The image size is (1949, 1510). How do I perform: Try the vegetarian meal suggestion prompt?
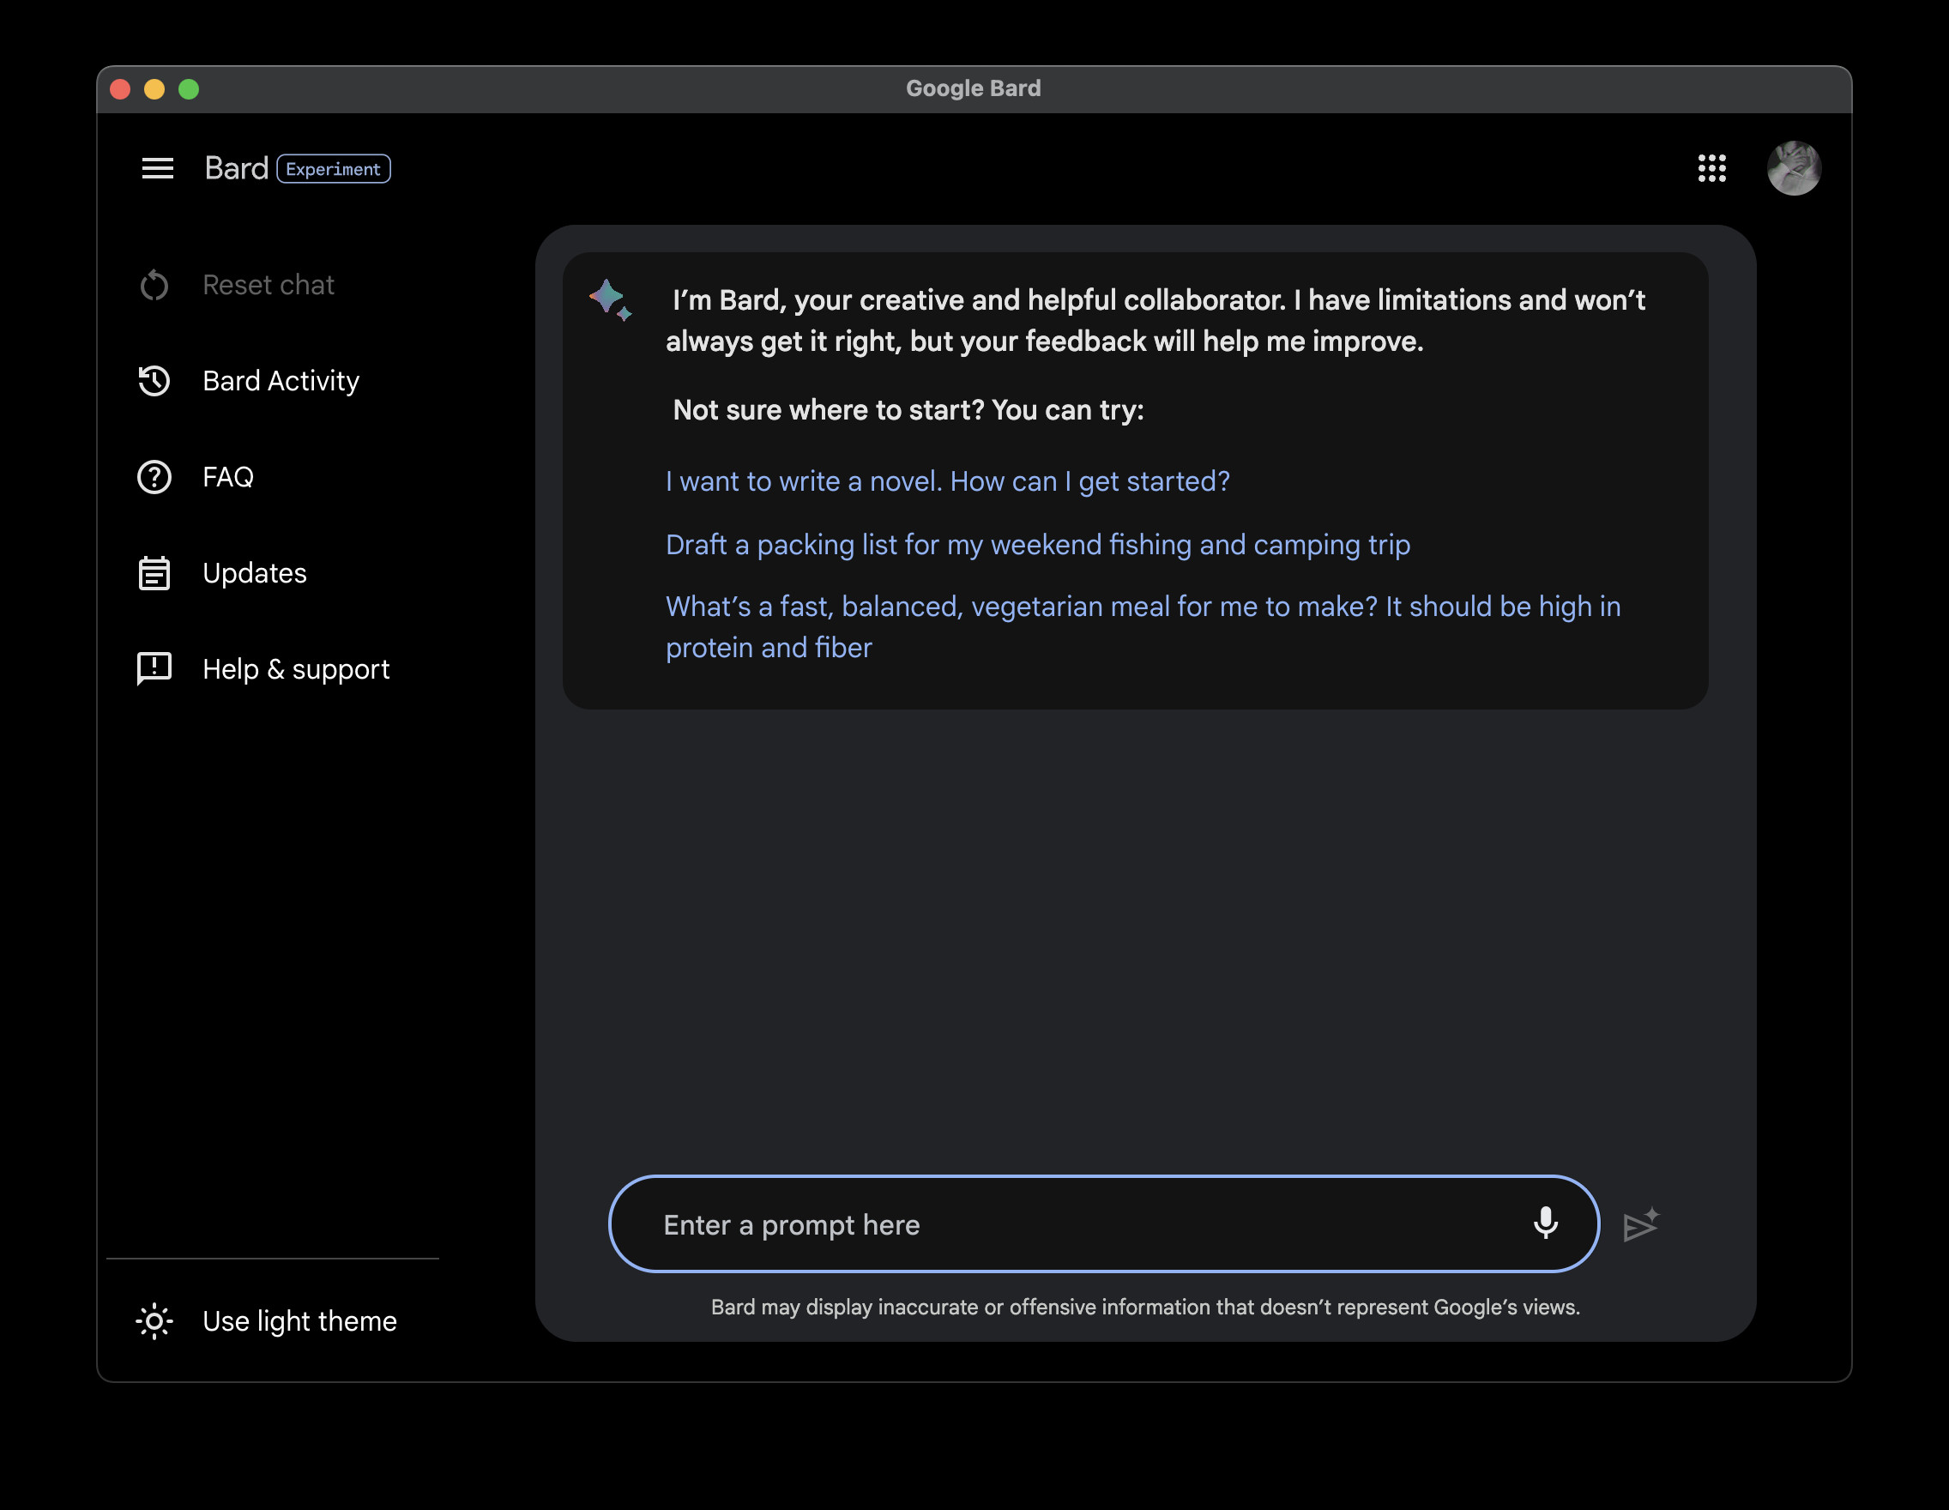coord(1143,626)
